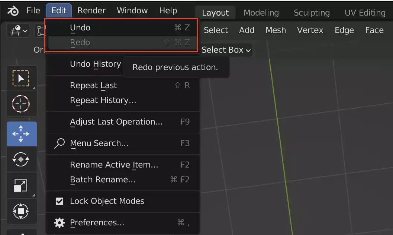Switch to the Sculpting workspace tab

[312, 13]
